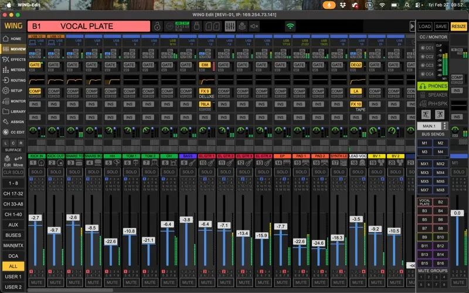
Task: Click the SAVE button
Action: [441, 26]
